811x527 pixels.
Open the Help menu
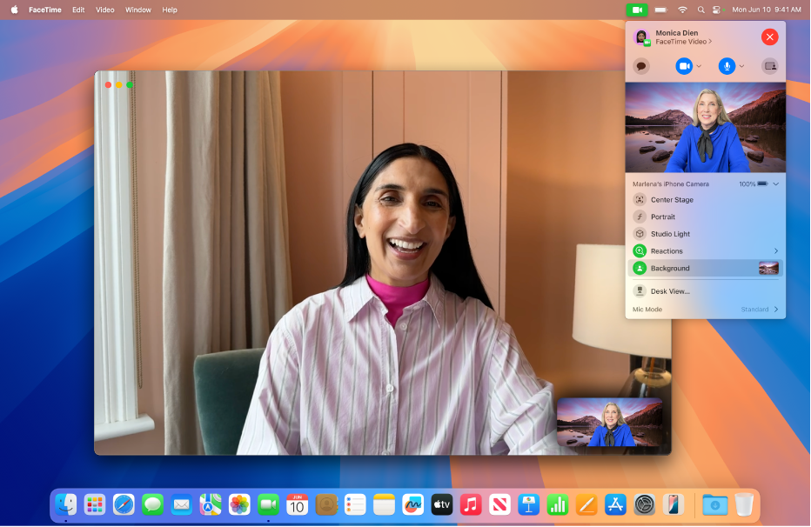click(x=169, y=10)
